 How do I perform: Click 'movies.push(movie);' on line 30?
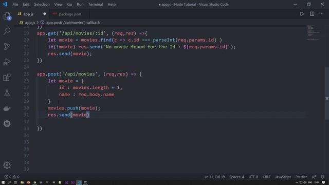74,108
